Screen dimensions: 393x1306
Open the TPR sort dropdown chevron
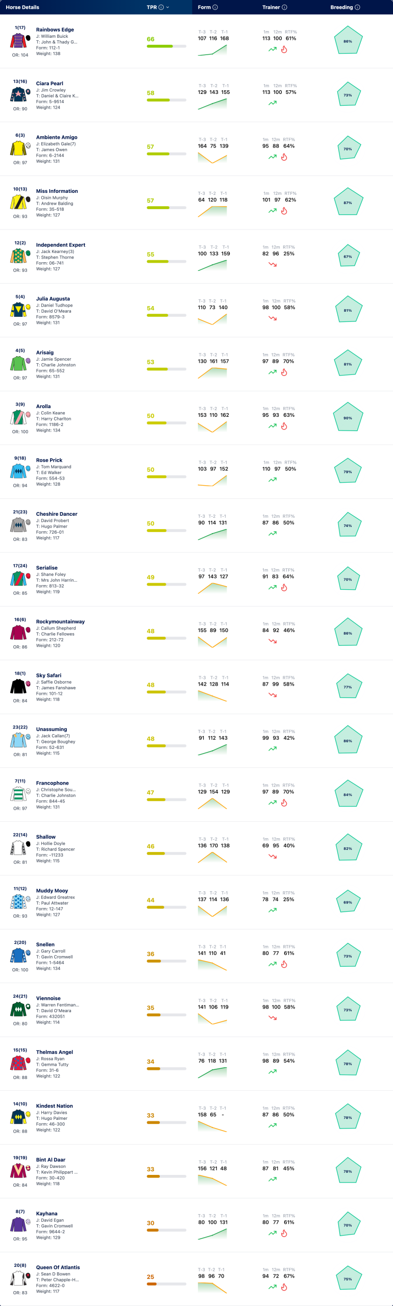click(168, 7)
